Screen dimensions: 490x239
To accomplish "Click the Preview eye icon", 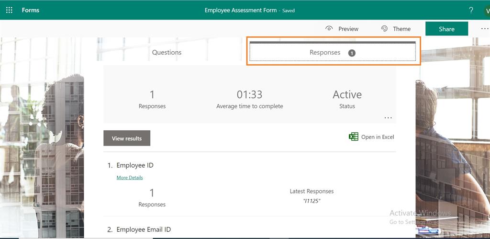I will 329,28.
